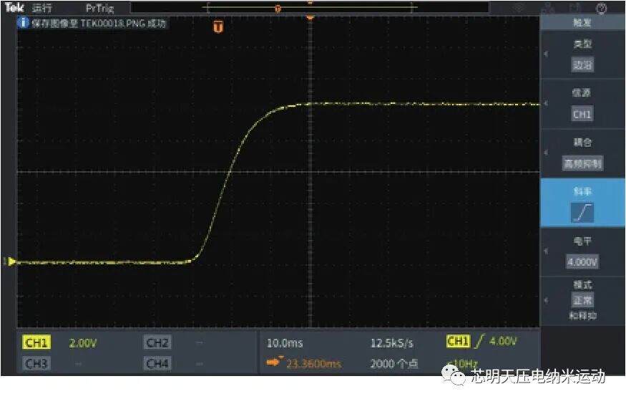This screenshot has width=626, height=404.
Task: Click the 4.000V level value field
Action: coord(582,262)
